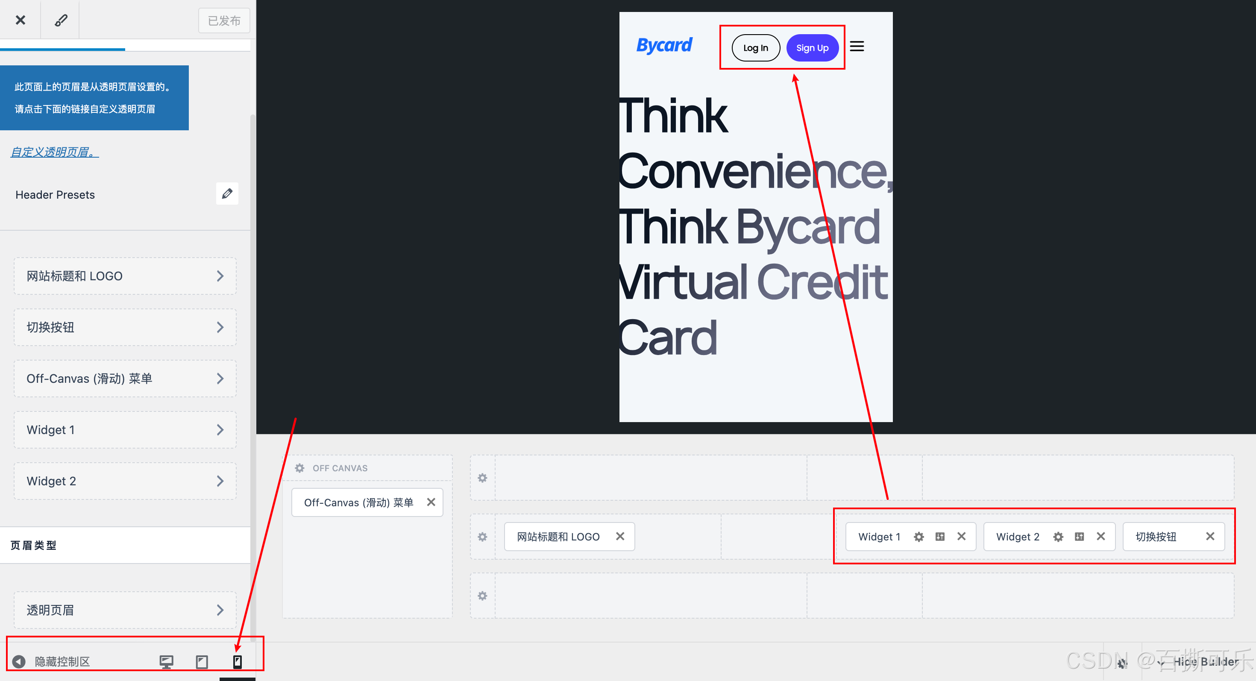Viewport: 1256px width, 681px height.
Task: Expand Off-Canvas (滑动) 菜单 section
Action: [x=125, y=378]
